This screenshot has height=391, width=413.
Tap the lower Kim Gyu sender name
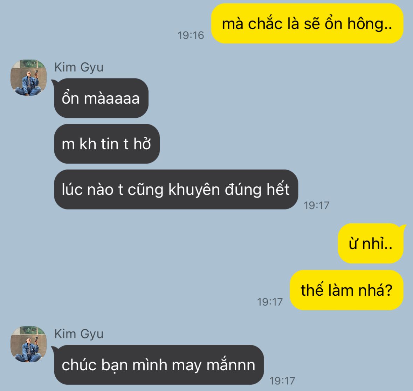79,334
